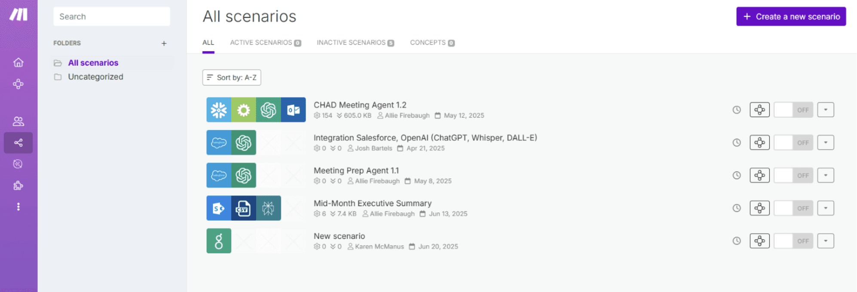
Task: Click the Search input field
Action: 112,16
